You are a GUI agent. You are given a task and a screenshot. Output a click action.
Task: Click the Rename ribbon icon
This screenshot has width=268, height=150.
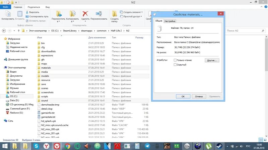point(99,14)
